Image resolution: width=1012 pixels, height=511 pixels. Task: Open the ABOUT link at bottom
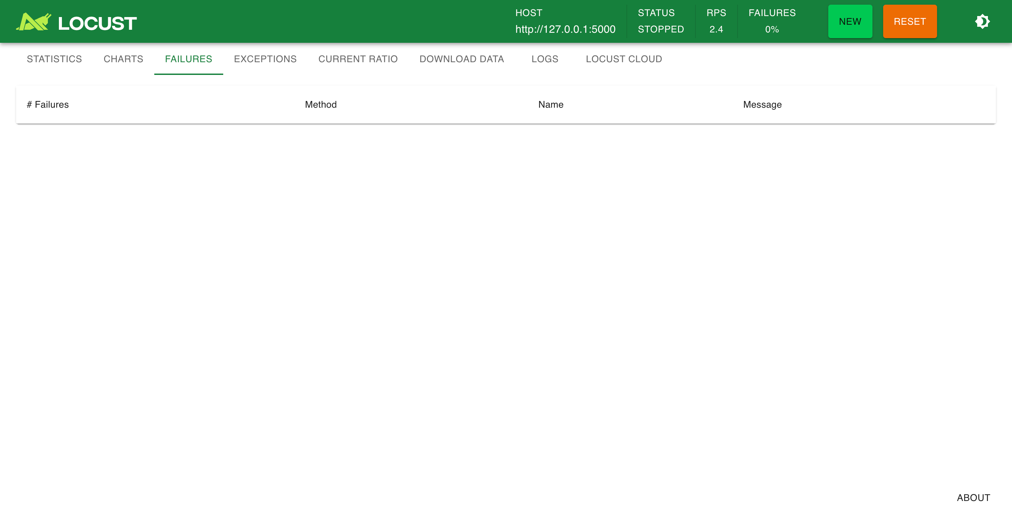coord(973,497)
